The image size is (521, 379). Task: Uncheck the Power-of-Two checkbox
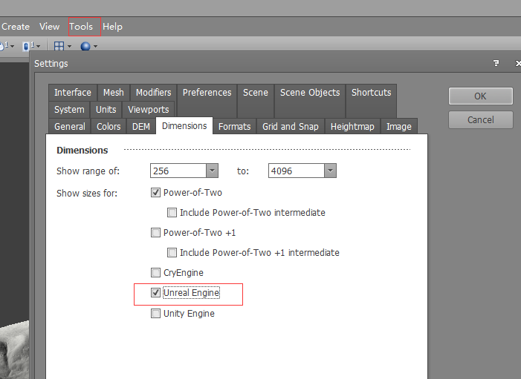click(155, 193)
